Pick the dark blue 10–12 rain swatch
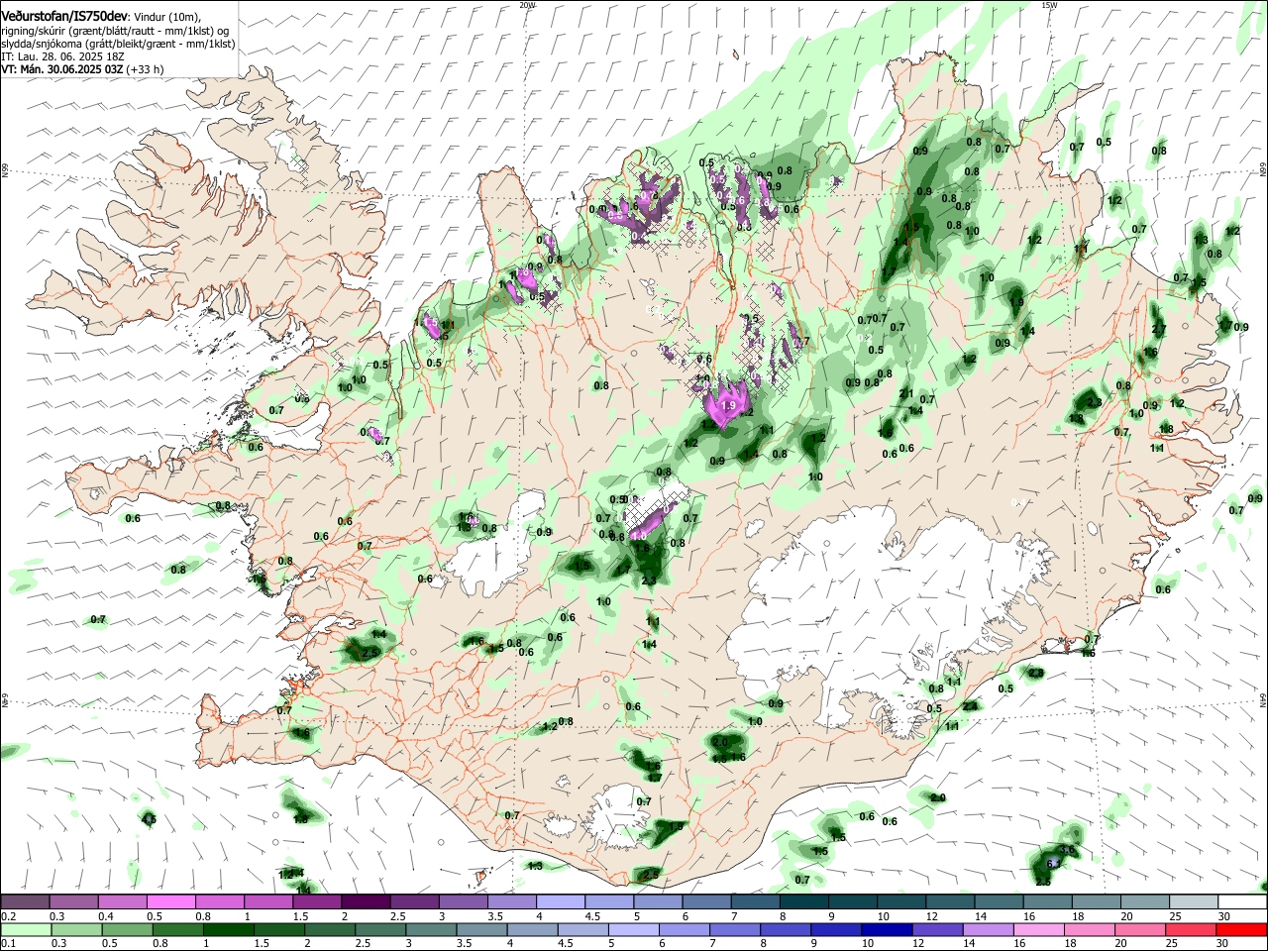The image size is (1268, 951). (885, 930)
